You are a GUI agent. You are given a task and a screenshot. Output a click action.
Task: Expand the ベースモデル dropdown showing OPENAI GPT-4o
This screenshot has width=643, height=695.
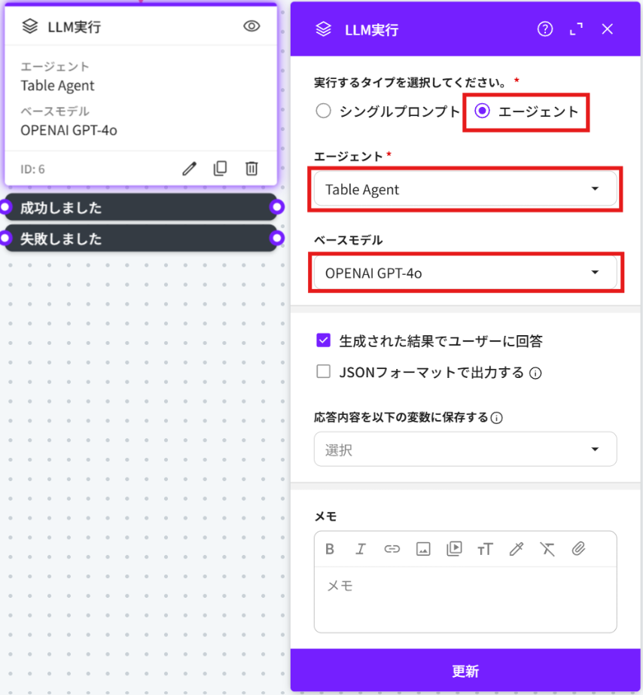pyautogui.click(x=465, y=273)
